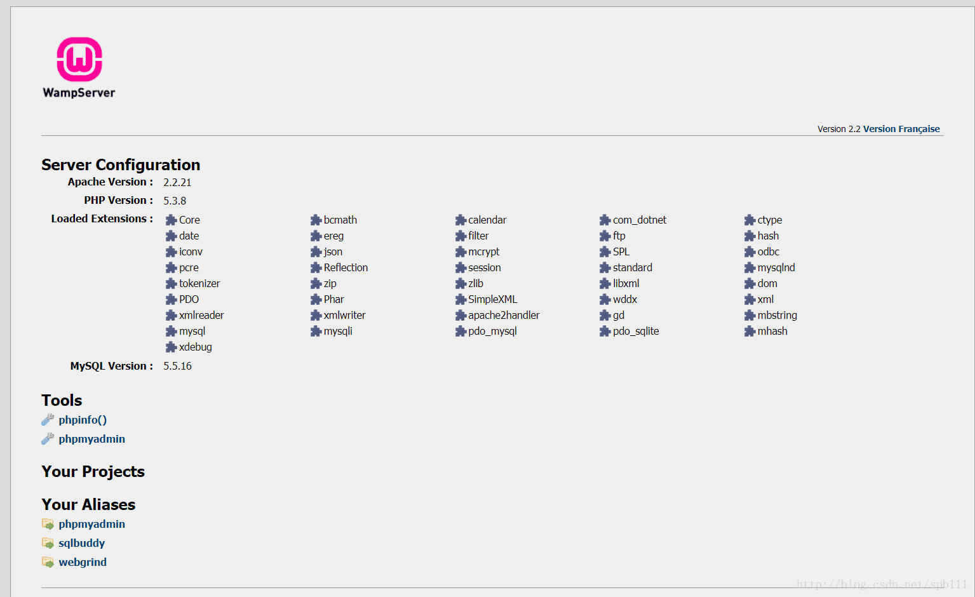
Task: Click the puzzle icon next to xdebug
Action: click(171, 347)
